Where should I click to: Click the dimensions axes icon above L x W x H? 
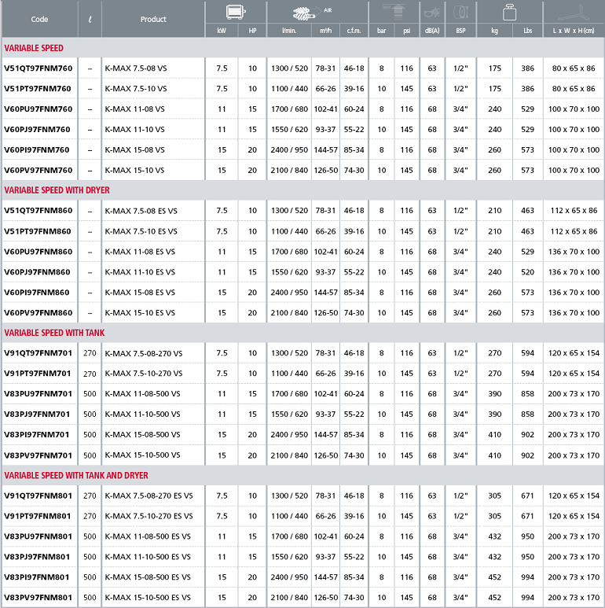tap(574, 13)
